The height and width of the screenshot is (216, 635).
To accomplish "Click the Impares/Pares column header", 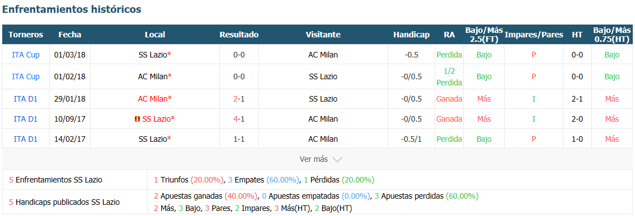I will [x=533, y=35].
